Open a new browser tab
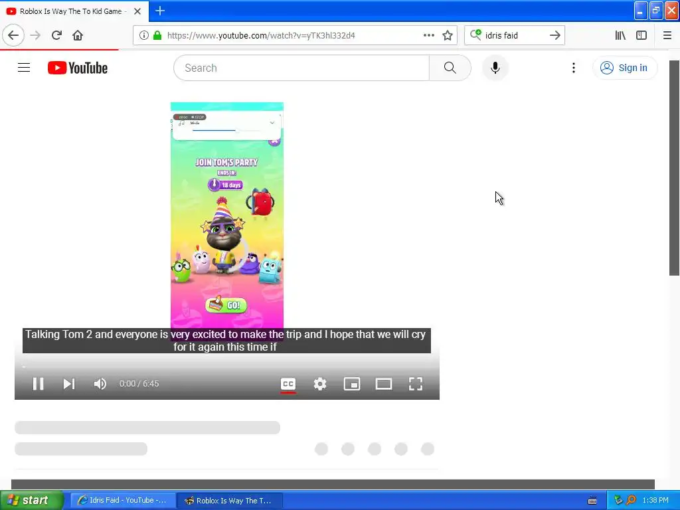Viewport: 680px width, 510px height. tap(160, 11)
